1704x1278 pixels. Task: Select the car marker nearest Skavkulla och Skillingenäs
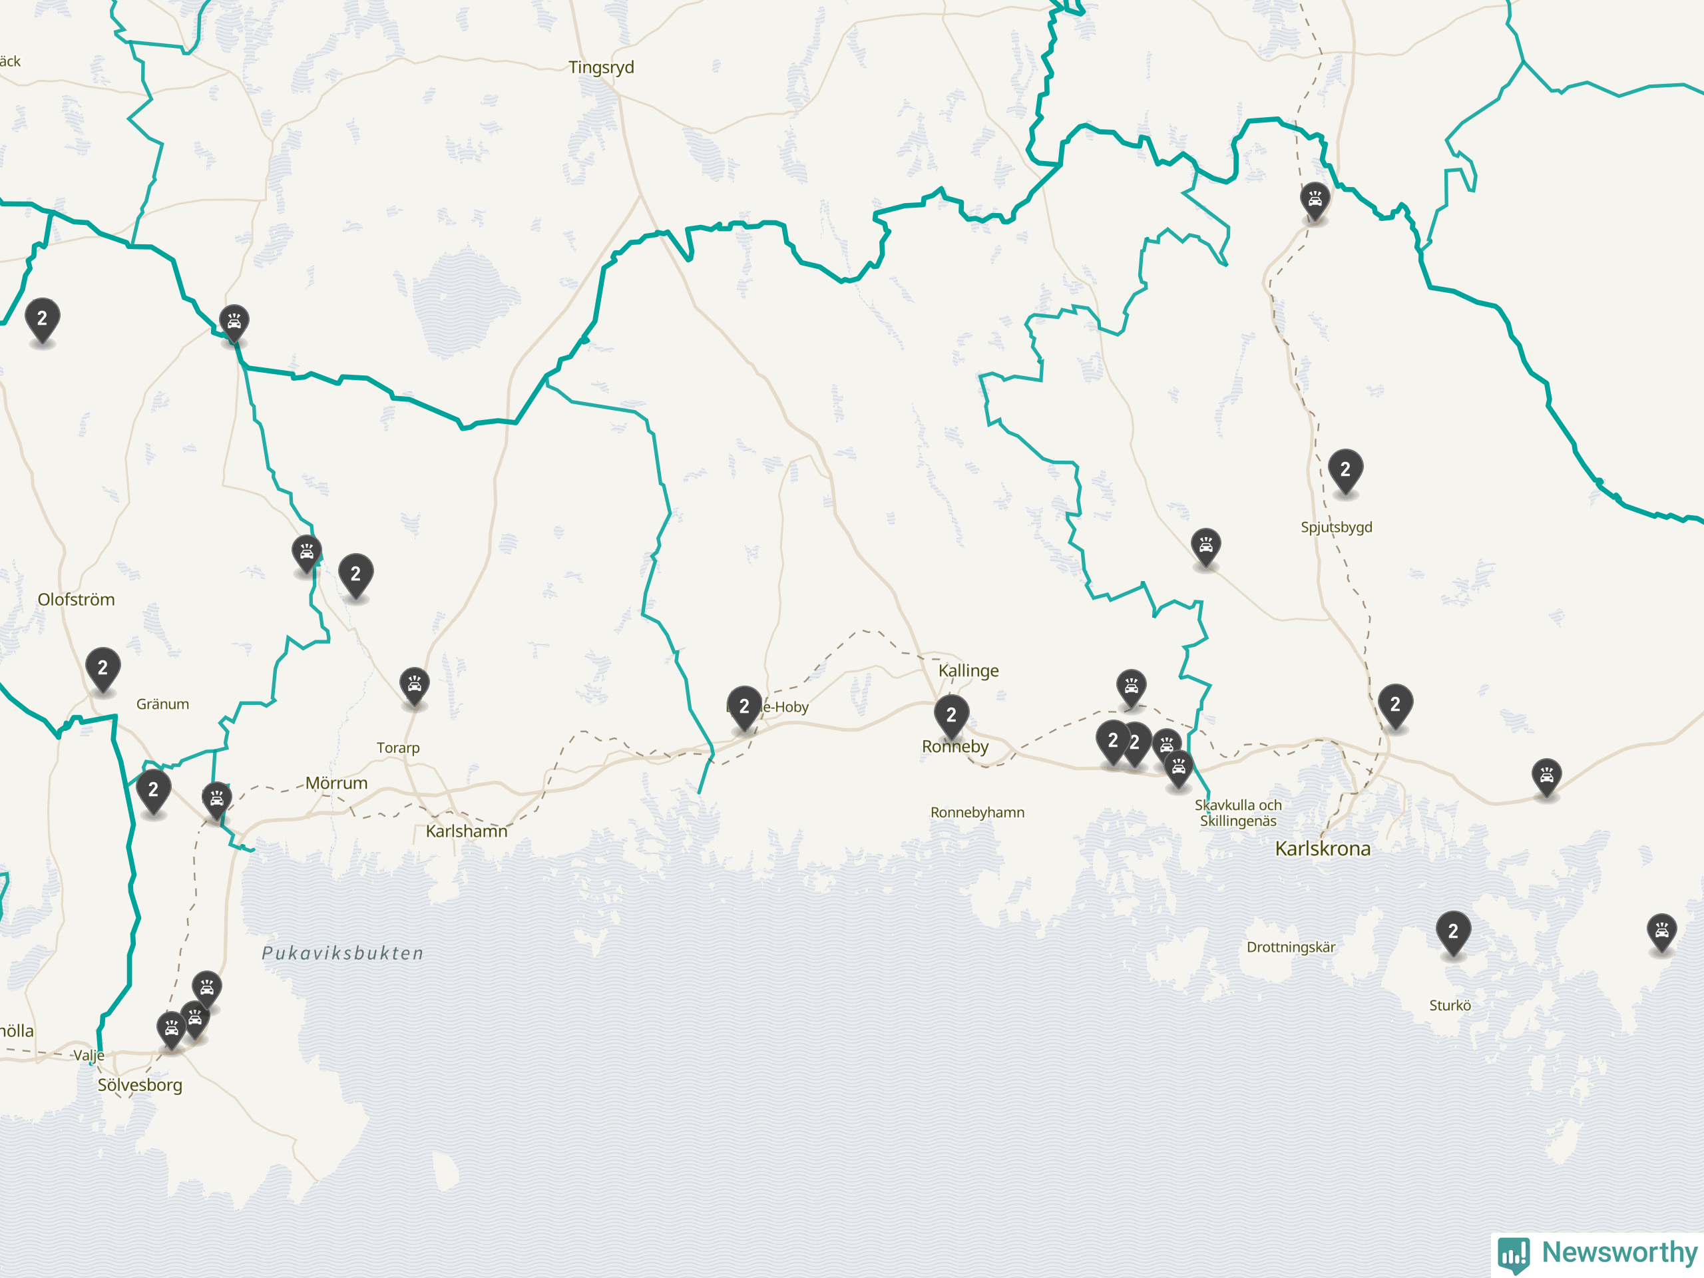[x=1179, y=769]
